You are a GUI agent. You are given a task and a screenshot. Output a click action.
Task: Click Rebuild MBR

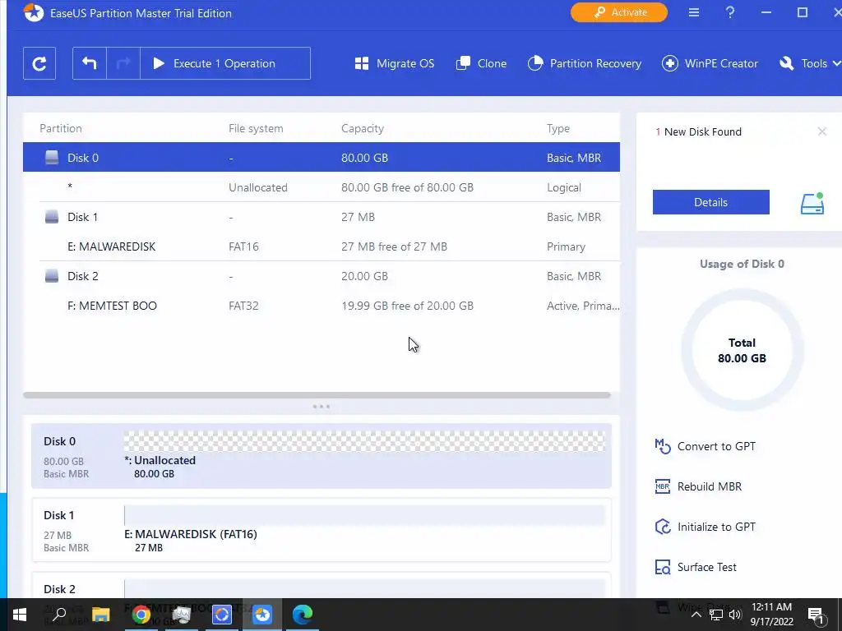pyautogui.click(x=710, y=486)
